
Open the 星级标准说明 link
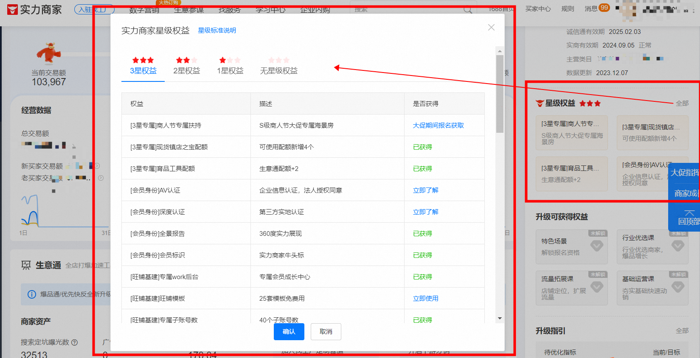(x=217, y=31)
